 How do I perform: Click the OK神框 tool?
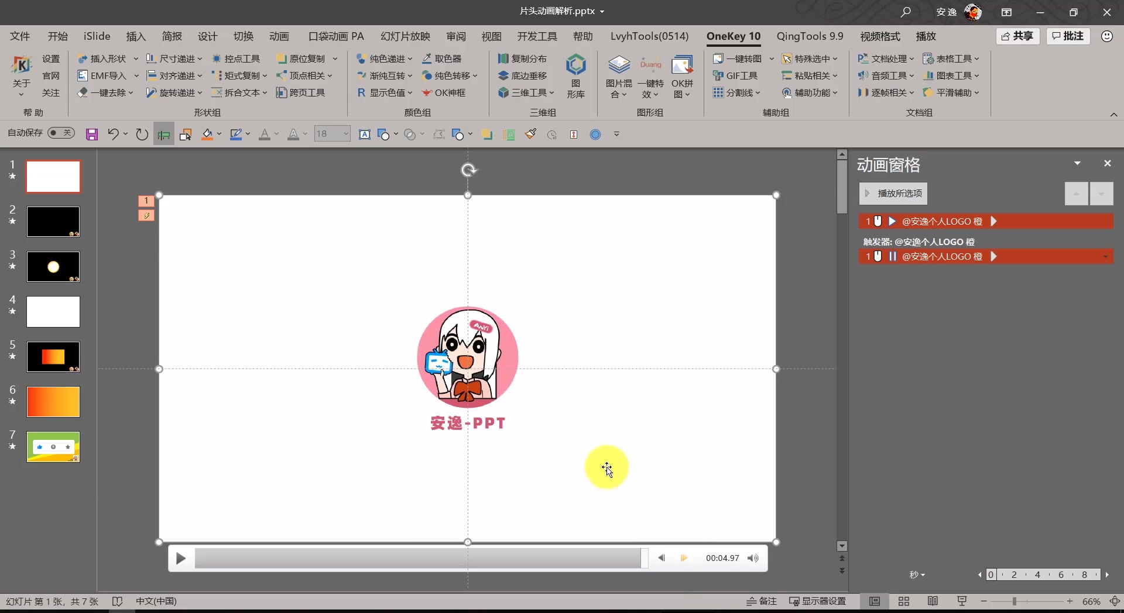click(444, 92)
